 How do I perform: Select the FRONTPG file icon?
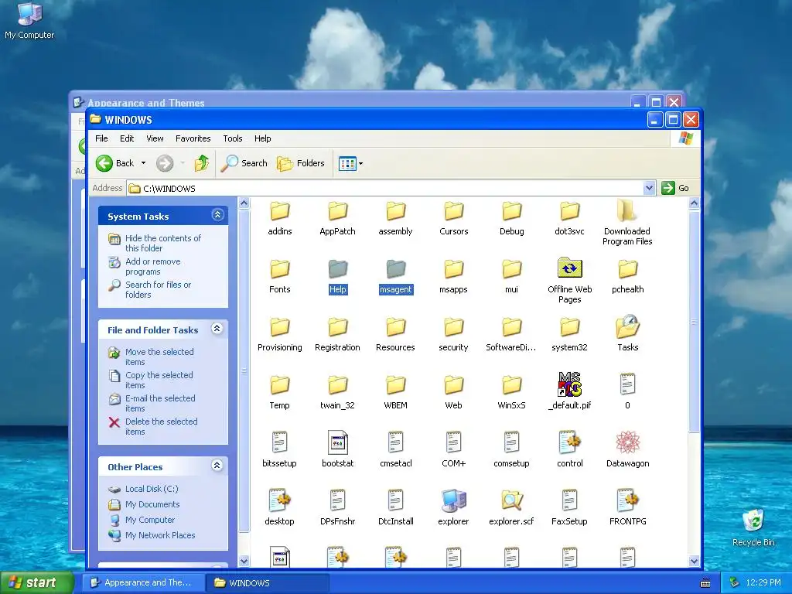click(628, 500)
